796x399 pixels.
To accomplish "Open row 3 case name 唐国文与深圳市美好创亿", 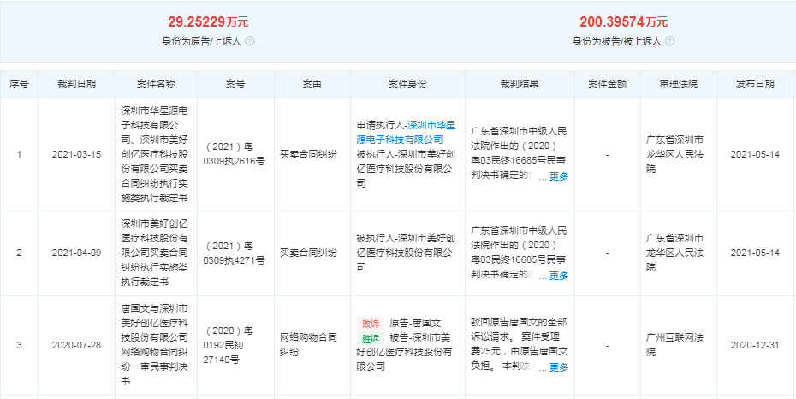I will click(x=154, y=345).
